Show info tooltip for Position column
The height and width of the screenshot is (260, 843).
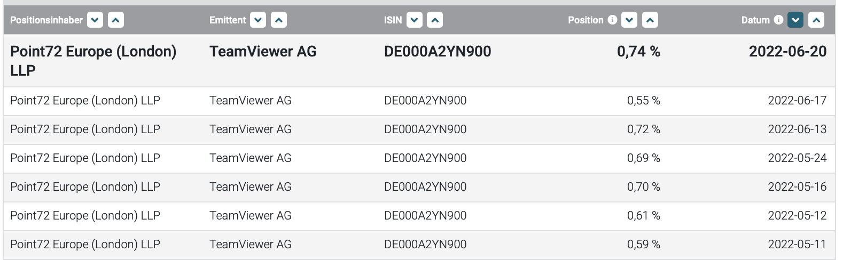tap(612, 20)
